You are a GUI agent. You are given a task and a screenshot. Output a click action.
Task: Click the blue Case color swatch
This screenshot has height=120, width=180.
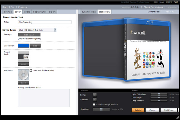click(23, 46)
